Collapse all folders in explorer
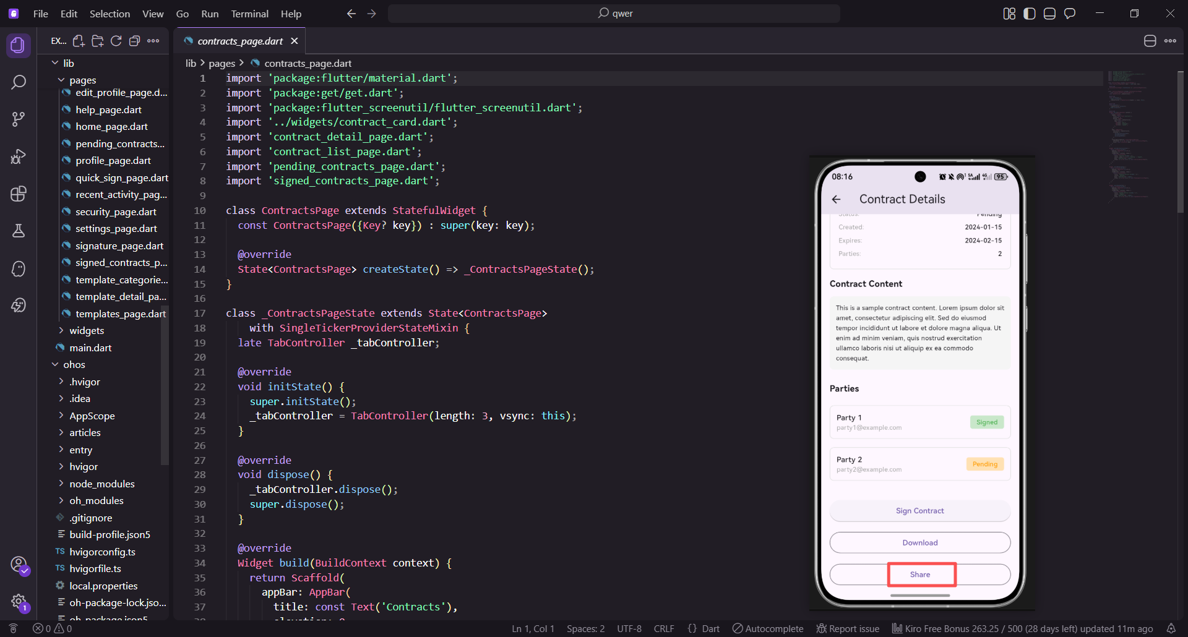This screenshot has width=1188, height=637. tap(134, 41)
